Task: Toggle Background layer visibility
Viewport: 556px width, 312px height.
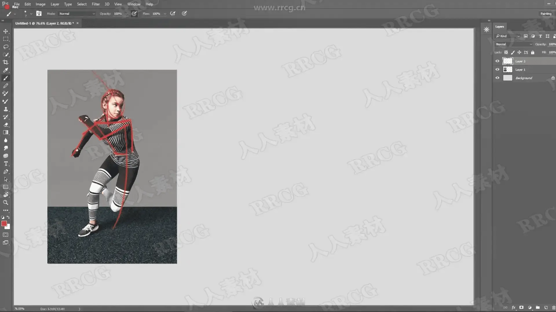Action: [497, 78]
